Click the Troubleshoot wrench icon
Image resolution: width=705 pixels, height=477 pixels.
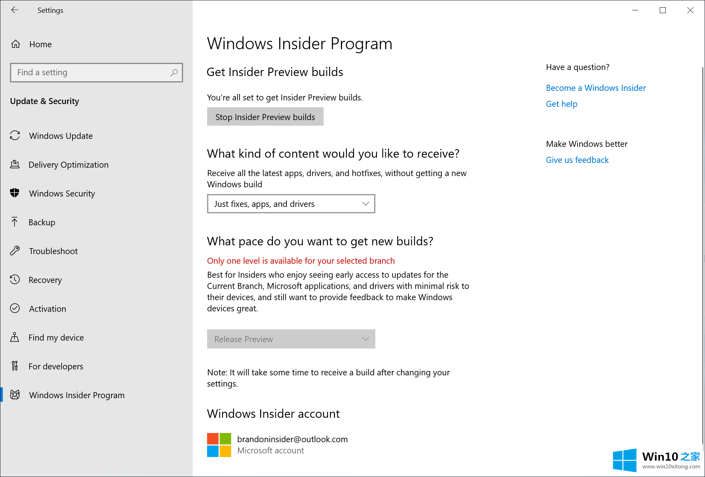(15, 251)
